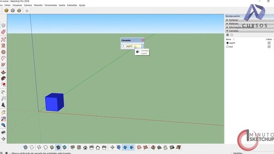The width and height of the screenshot is (274, 154).
Task: Open the Ajuda menu
Action: point(82,5)
